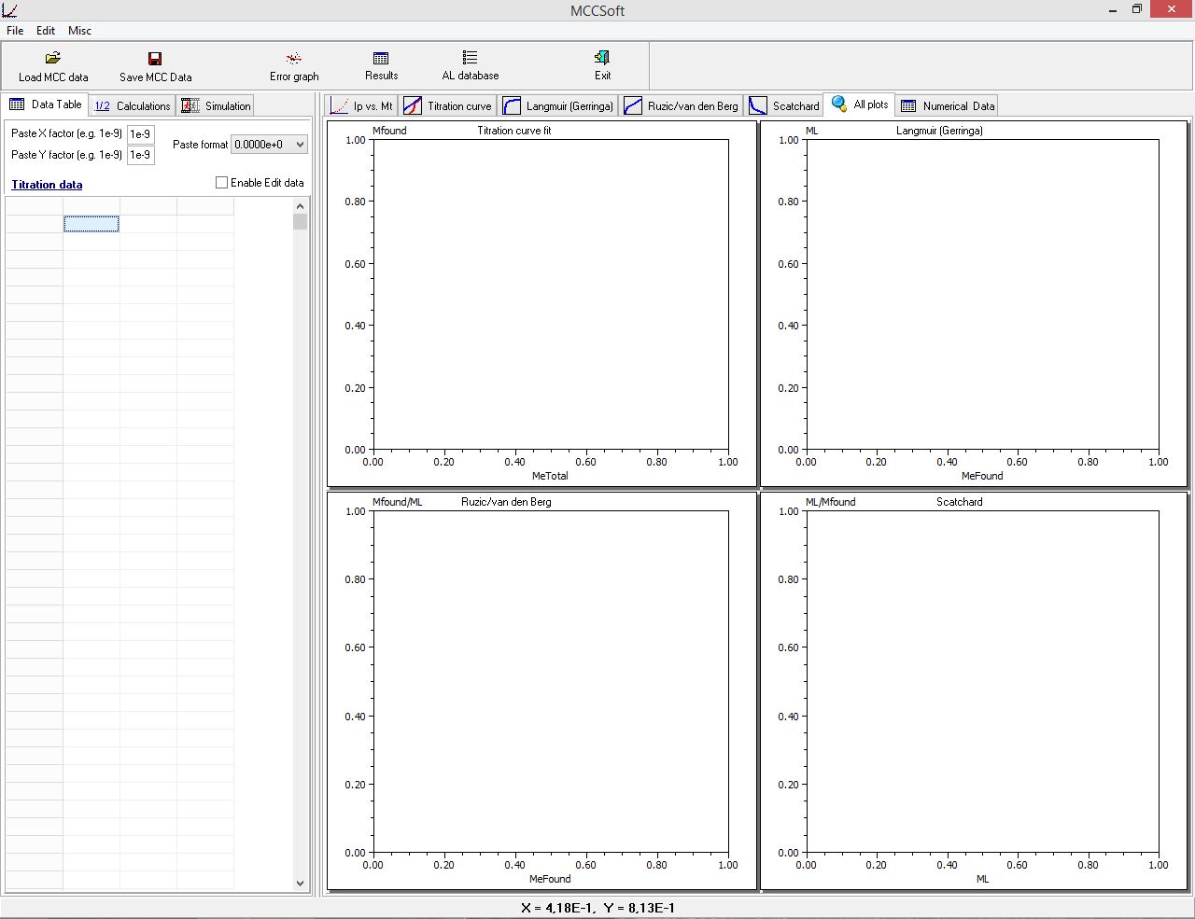Click the Exit toolbar icon
Screen dimensions: 1195x919
602,59
